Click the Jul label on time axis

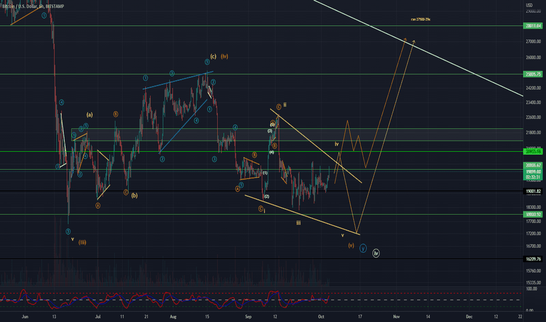click(x=98, y=317)
